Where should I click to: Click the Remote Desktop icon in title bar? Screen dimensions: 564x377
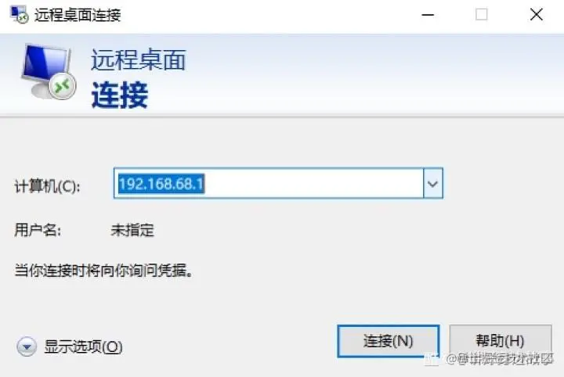click(x=19, y=15)
